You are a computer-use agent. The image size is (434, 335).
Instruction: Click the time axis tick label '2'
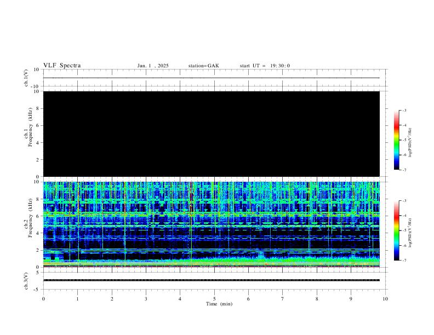(x=112, y=299)
